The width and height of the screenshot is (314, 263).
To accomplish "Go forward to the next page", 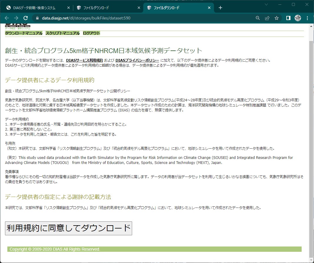I will click(16, 18).
